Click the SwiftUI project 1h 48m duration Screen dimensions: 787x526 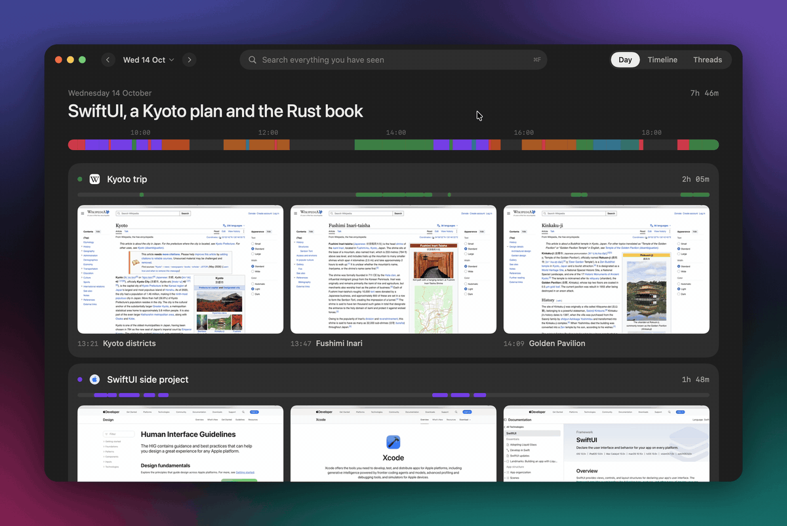[696, 379]
